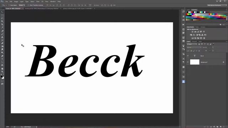Screen dimensions: 228x128
Task: Open the Filter menu
Action: tap(38, 1)
